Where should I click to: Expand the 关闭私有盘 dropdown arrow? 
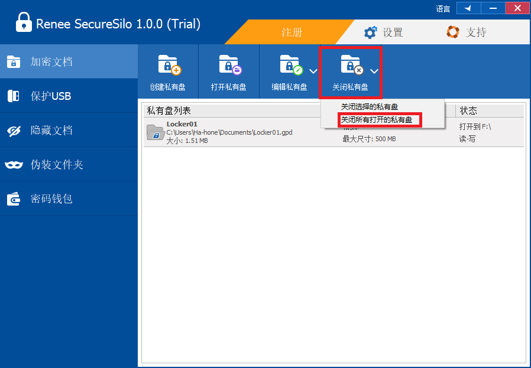click(374, 71)
